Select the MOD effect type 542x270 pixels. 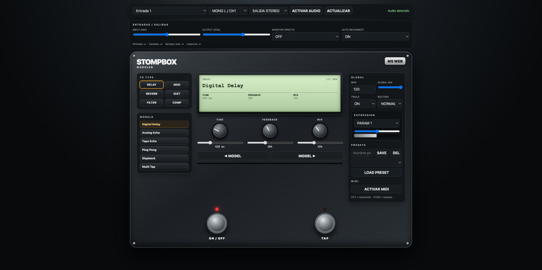177,85
